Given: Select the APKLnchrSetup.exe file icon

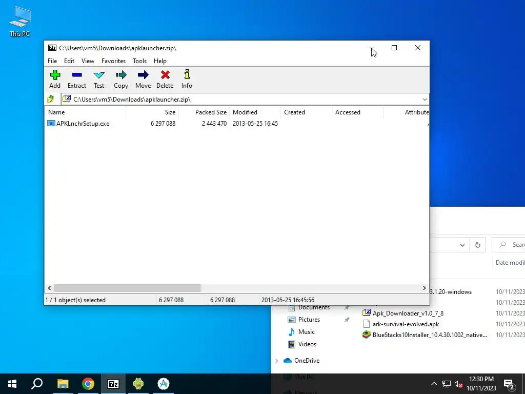Looking at the screenshot, I should [51, 123].
